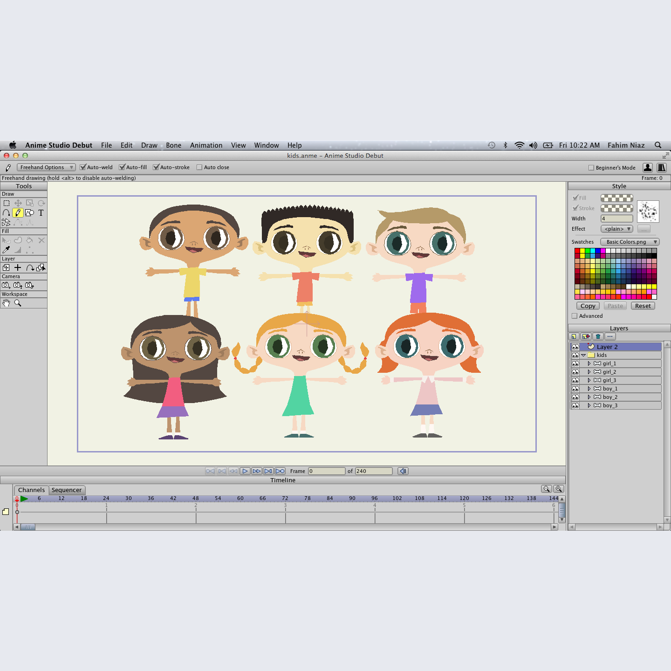This screenshot has width=671, height=671.
Task: Open the Library books icon
Action: point(661,167)
